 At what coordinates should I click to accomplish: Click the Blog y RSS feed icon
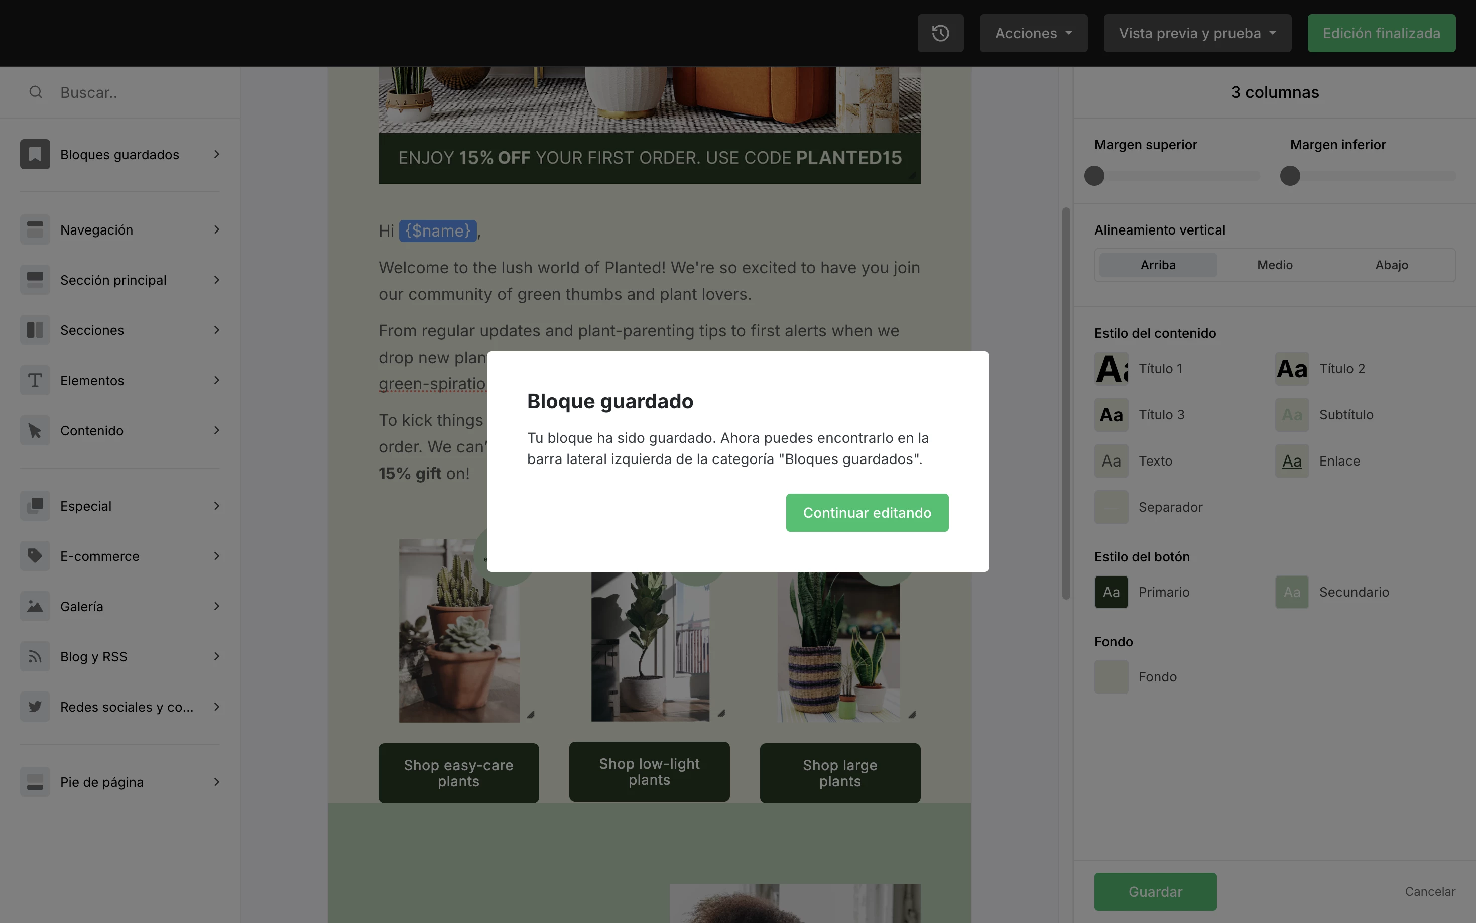pyautogui.click(x=35, y=656)
